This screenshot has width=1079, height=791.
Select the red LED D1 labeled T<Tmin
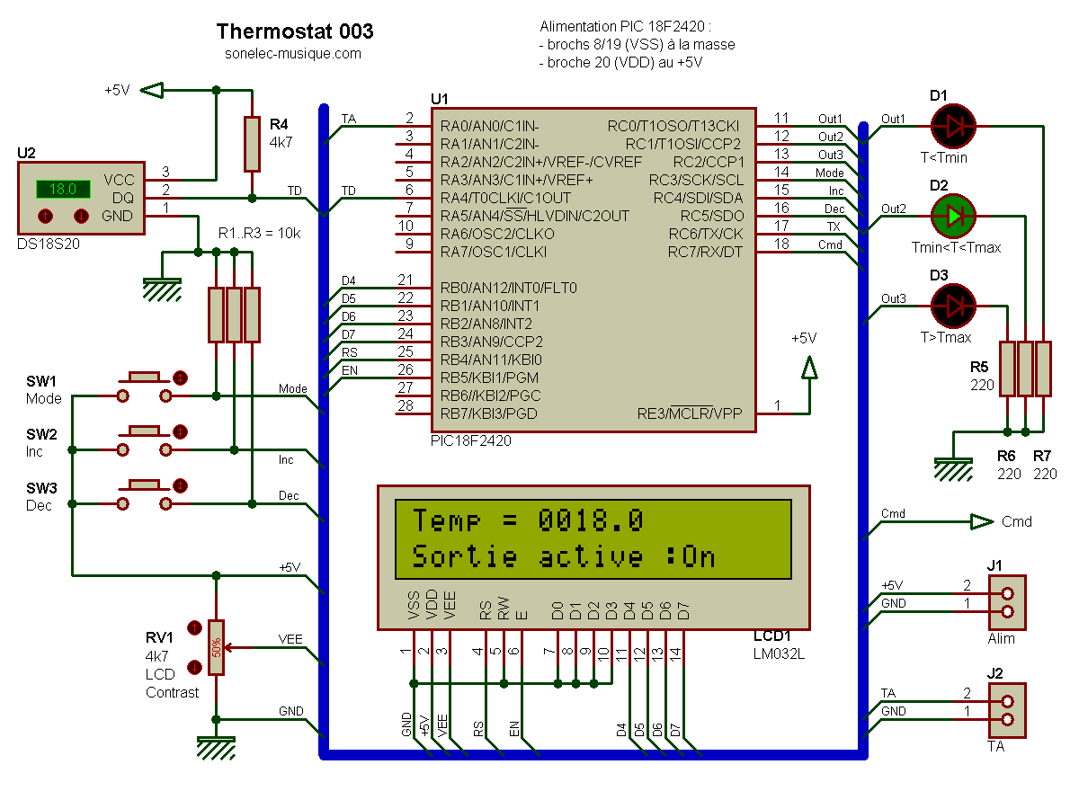(x=953, y=127)
